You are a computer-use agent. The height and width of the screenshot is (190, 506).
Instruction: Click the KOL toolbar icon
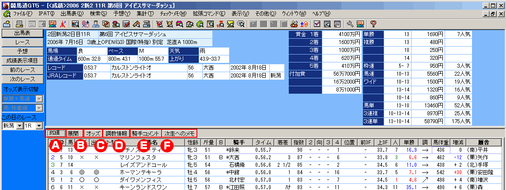click(360, 24)
